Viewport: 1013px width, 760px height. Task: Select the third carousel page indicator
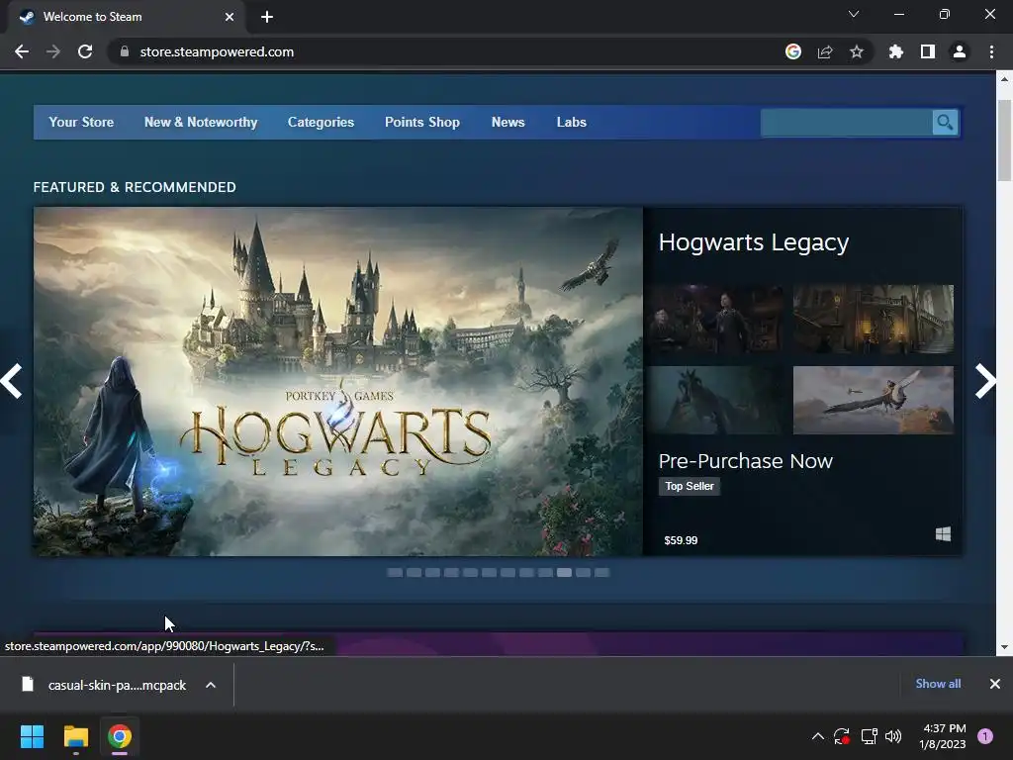click(x=432, y=573)
